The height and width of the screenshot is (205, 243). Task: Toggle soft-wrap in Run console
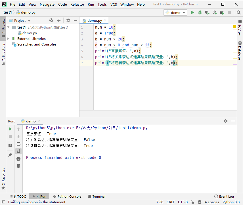click(18, 144)
